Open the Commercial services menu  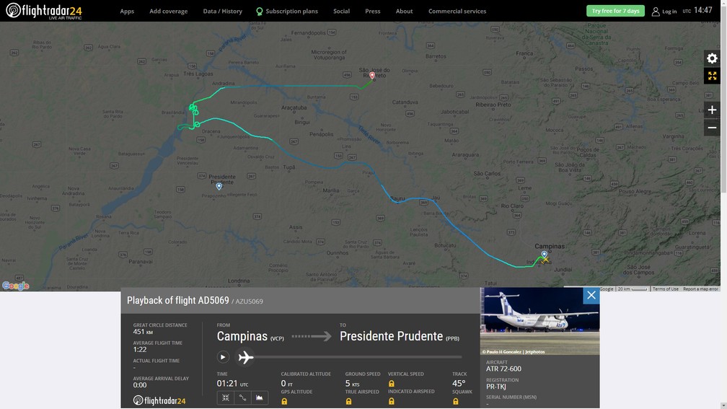click(457, 11)
